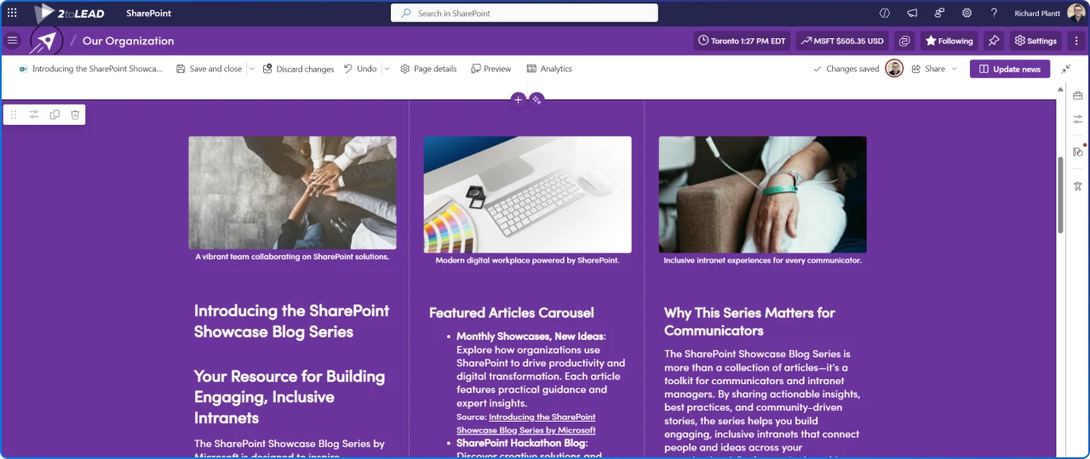Open Page details in the command bar
Viewport: 1090px width, 459px height.
[x=428, y=69]
